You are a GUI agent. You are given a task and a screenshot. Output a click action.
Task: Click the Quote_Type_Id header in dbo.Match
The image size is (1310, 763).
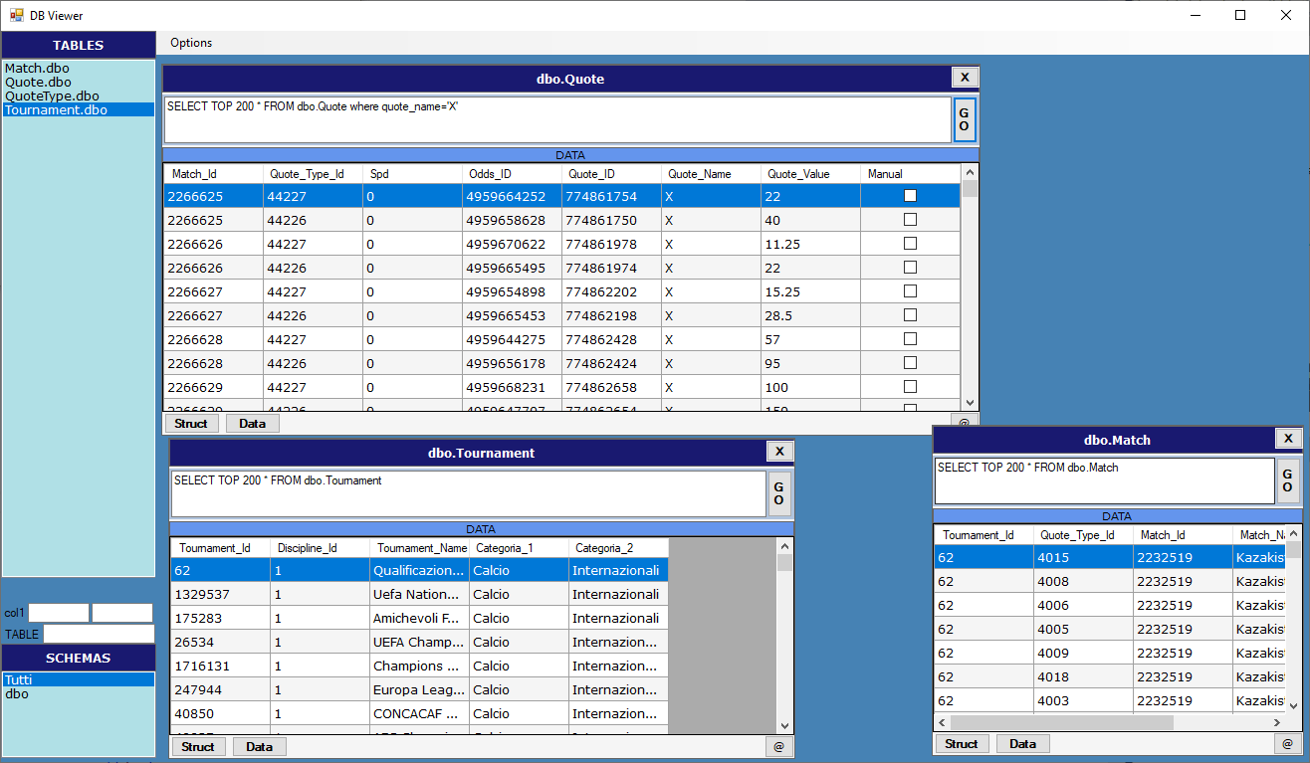coord(1083,535)
